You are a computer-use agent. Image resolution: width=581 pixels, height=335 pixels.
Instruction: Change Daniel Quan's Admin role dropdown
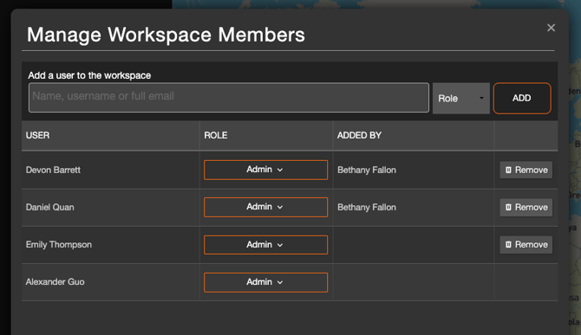(265, 207)
